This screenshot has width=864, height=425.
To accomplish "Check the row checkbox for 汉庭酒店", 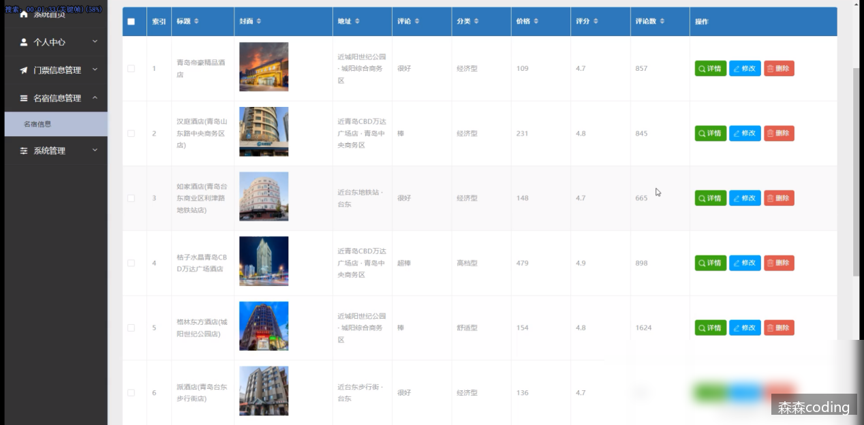I will (x=132, y=133).
